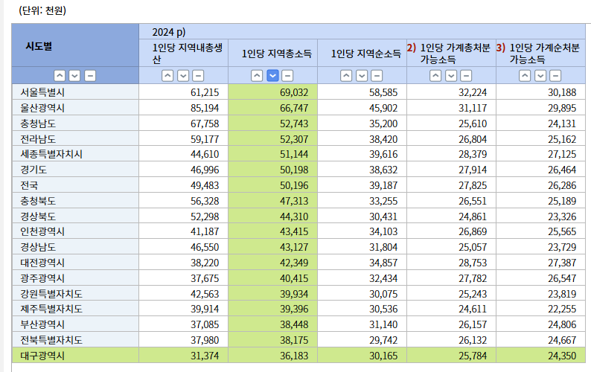Sort 시도별 column descending with down arrow
Viewport: 591px width, 372px height.
(x=74, y=75)
